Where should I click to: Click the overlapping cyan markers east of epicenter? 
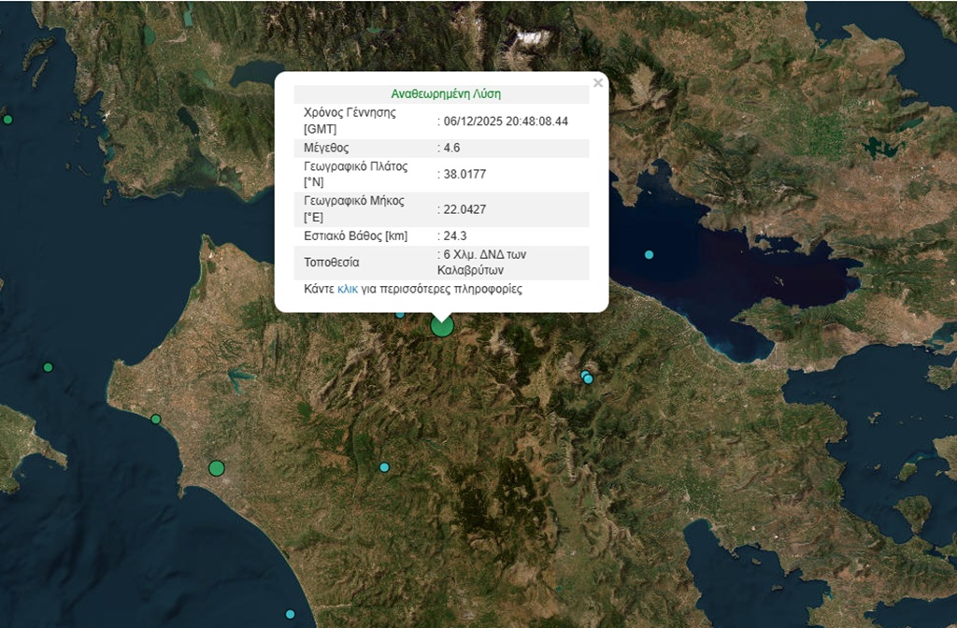pyautogui.click(x=587, y=378)
